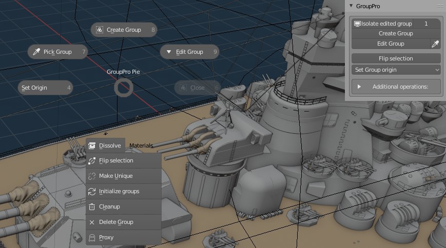Click the Initialize groups refresh icon
446x248 pixels.
pyautogui.click(x=92, y=192)
